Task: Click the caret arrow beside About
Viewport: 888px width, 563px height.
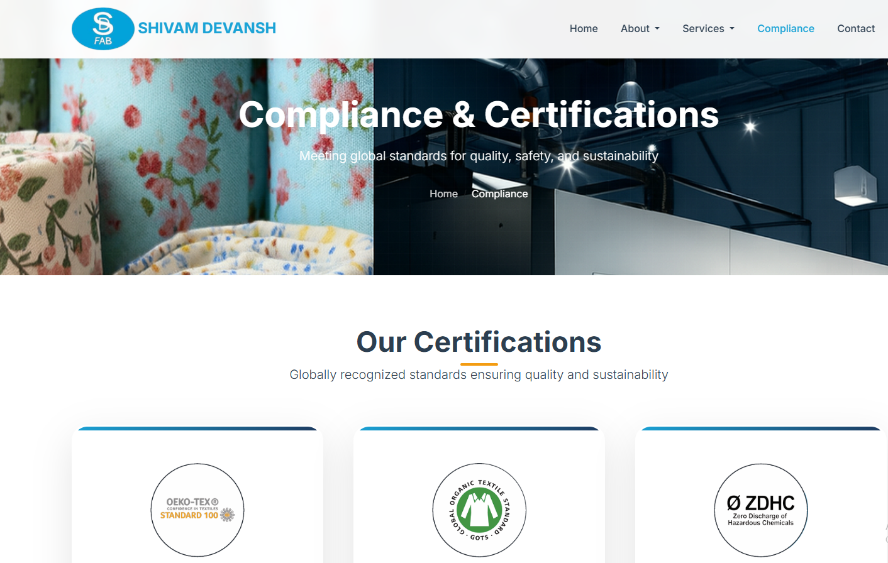Action: click(657, 29)
